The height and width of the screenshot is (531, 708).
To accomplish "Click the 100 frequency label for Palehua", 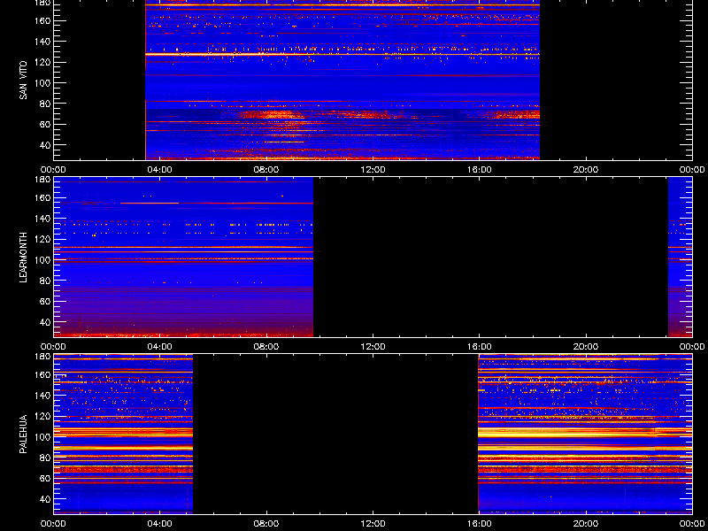I will point(42,437).
